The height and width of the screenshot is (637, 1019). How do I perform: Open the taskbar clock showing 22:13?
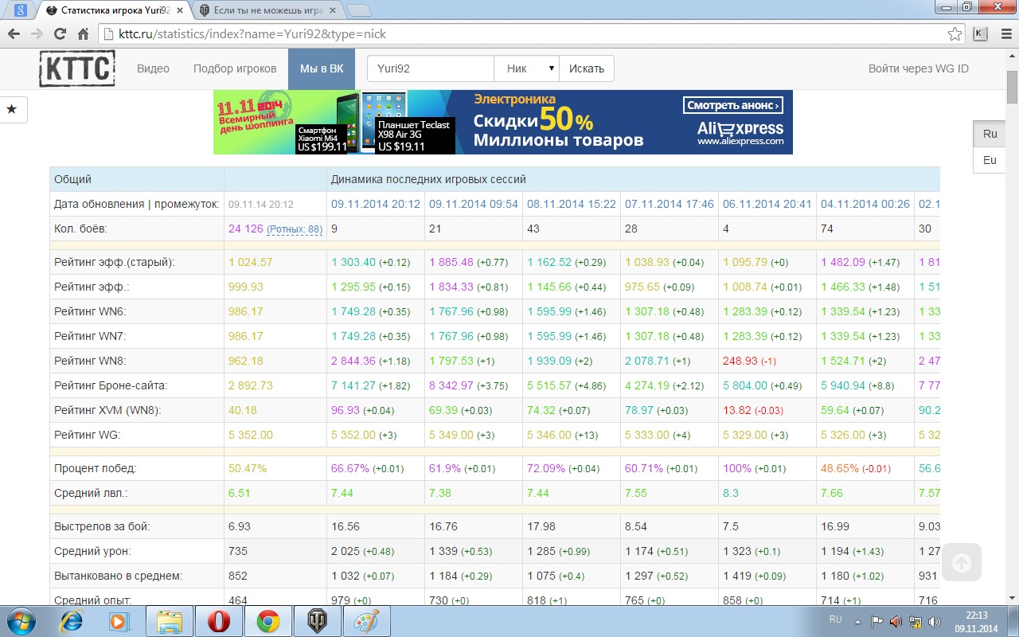[x=976, y=621]
